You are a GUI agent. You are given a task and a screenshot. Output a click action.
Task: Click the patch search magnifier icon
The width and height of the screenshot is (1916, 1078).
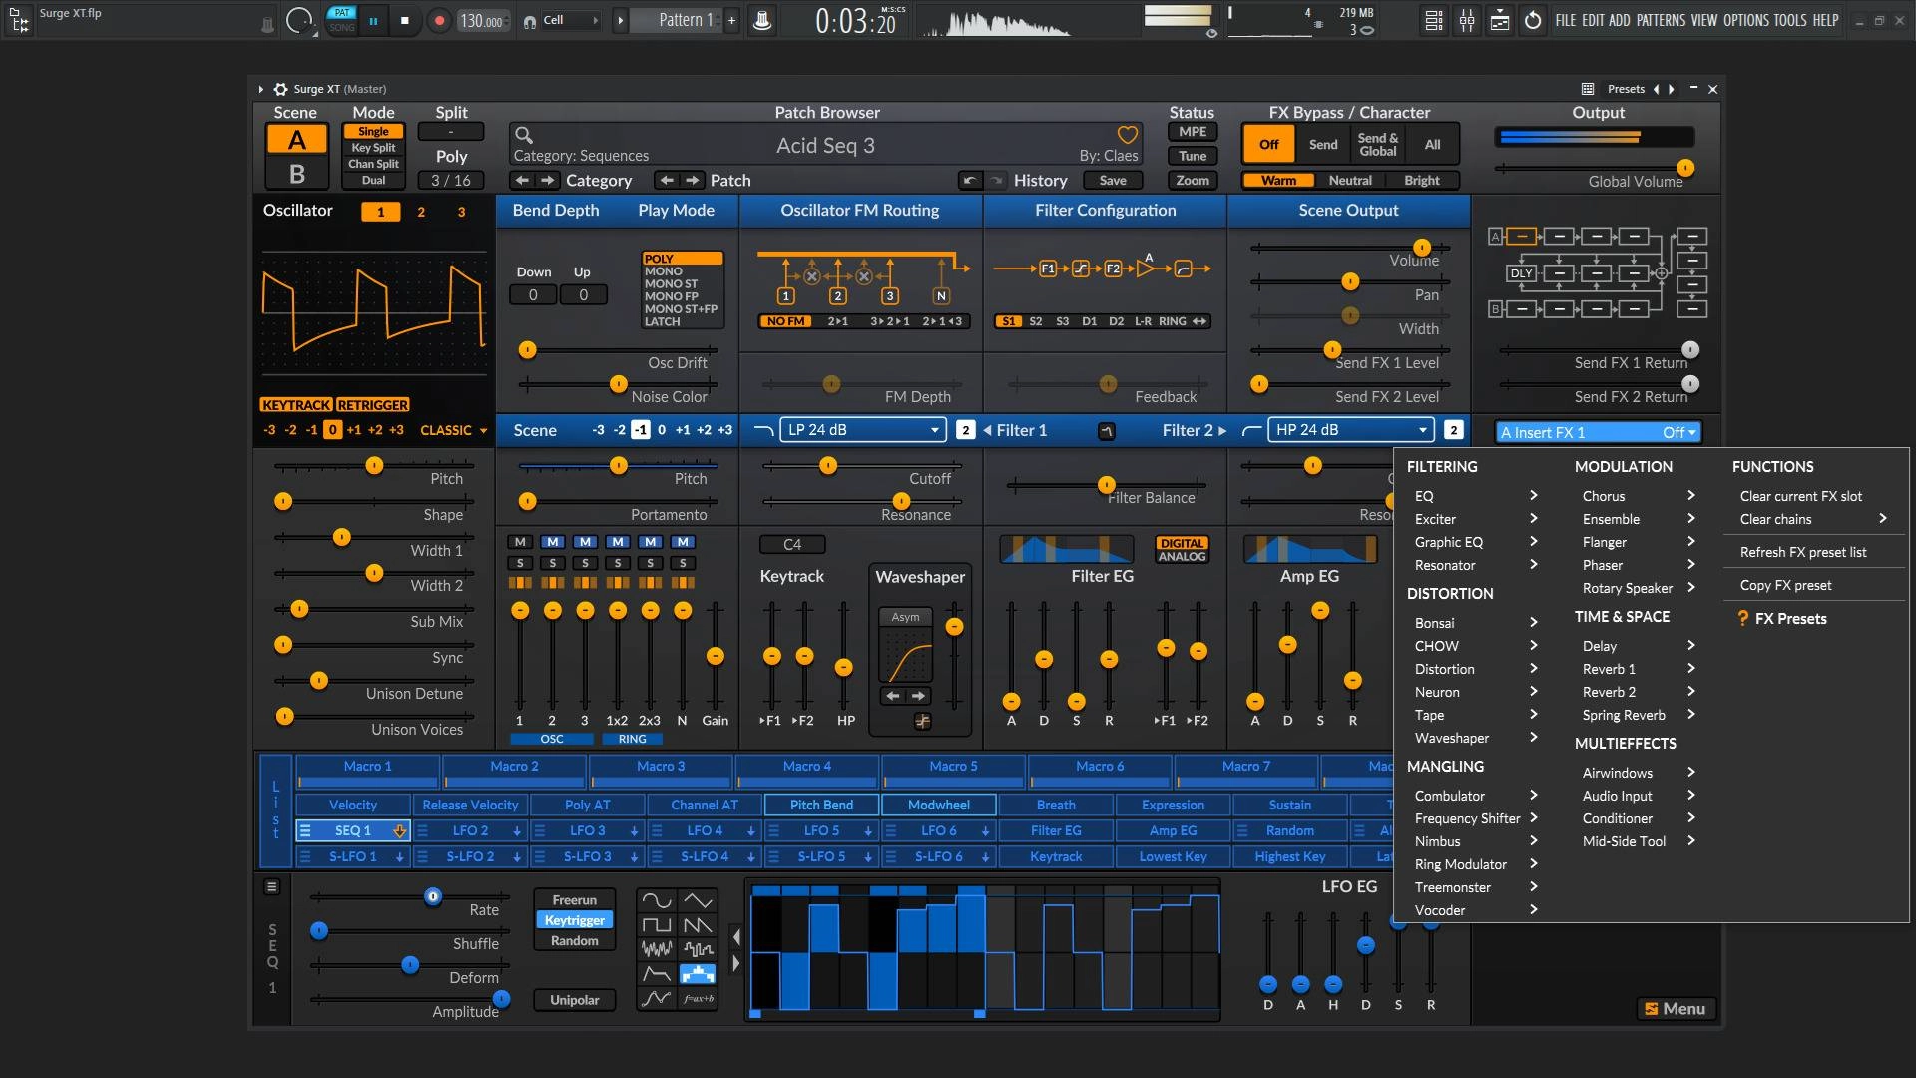point(523,135)
